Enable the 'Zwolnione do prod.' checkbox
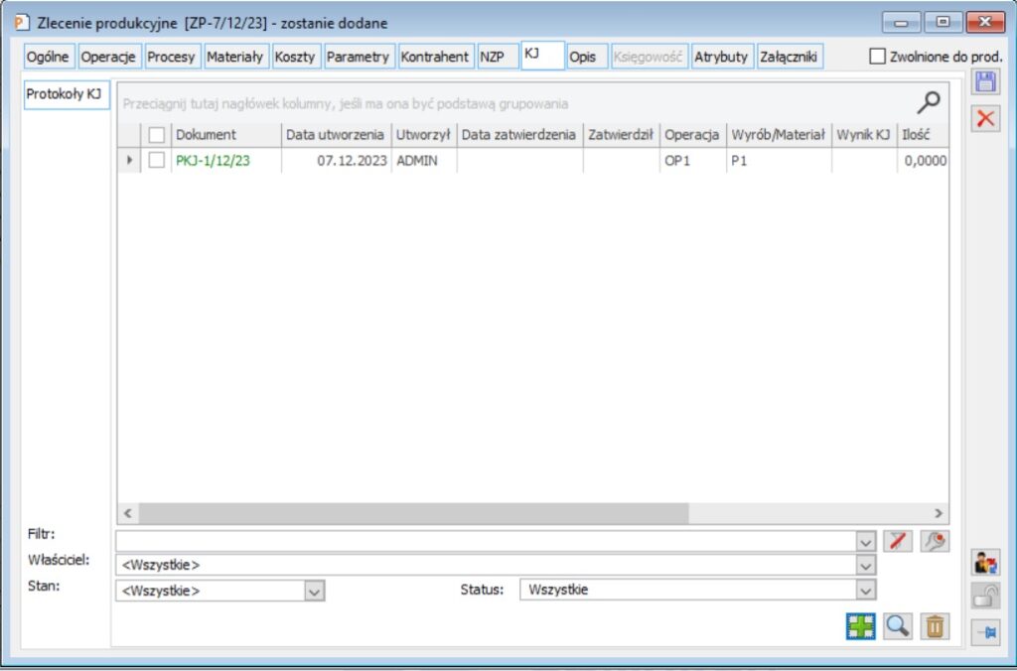This screenshot has height=671, width=1017. tap(877, 57)
